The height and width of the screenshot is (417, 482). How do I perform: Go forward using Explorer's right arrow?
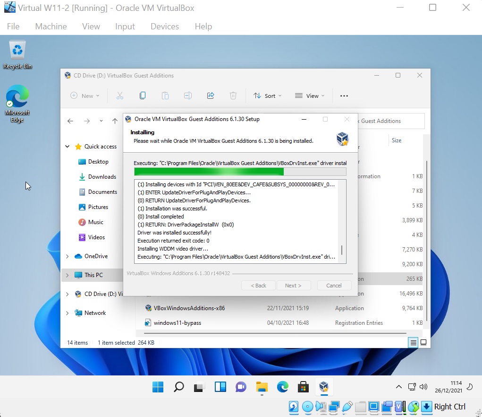click(x=87, y=121)
